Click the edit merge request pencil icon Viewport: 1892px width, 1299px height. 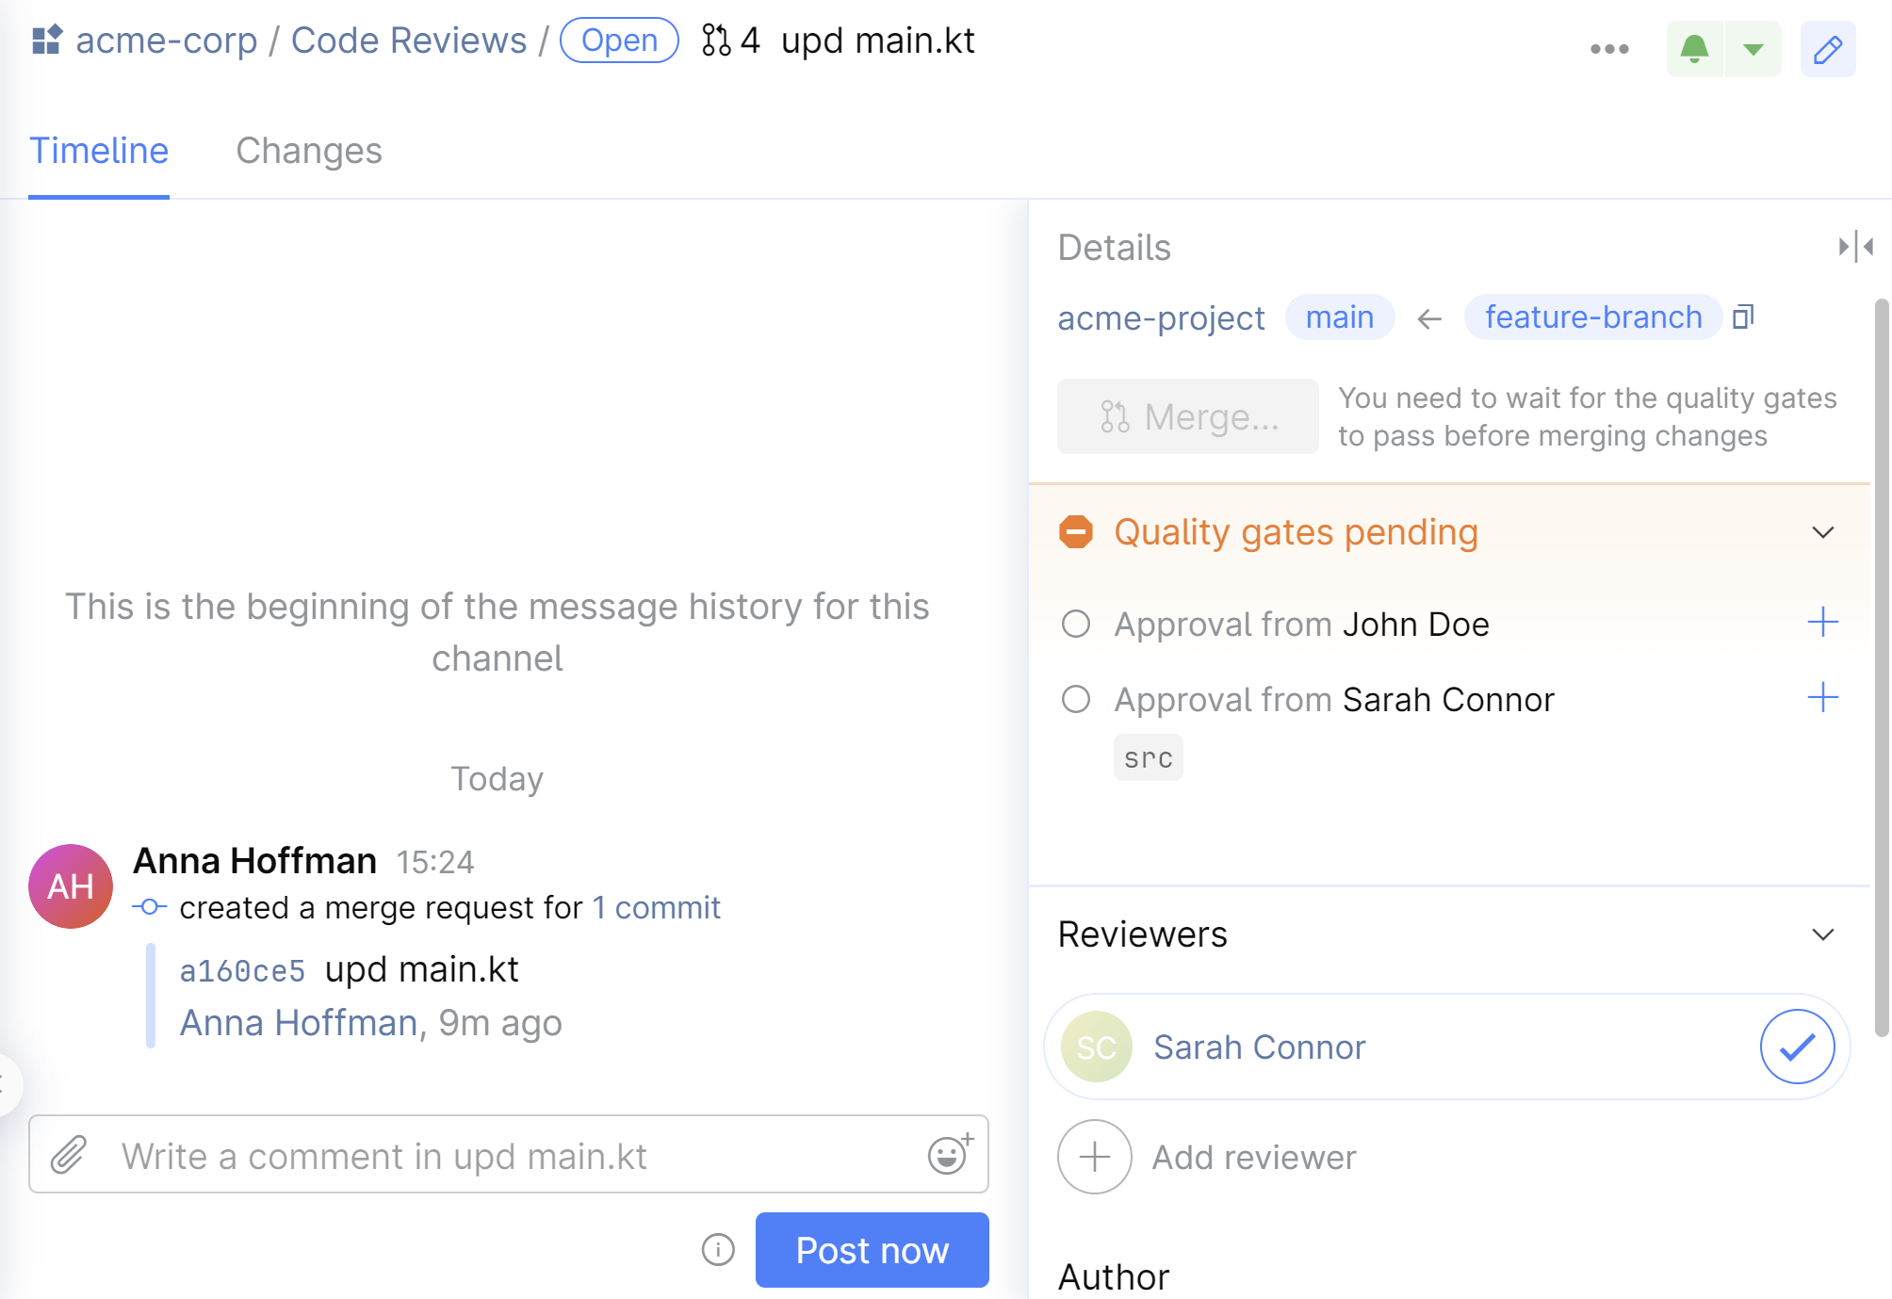(x=1828, y=49)
